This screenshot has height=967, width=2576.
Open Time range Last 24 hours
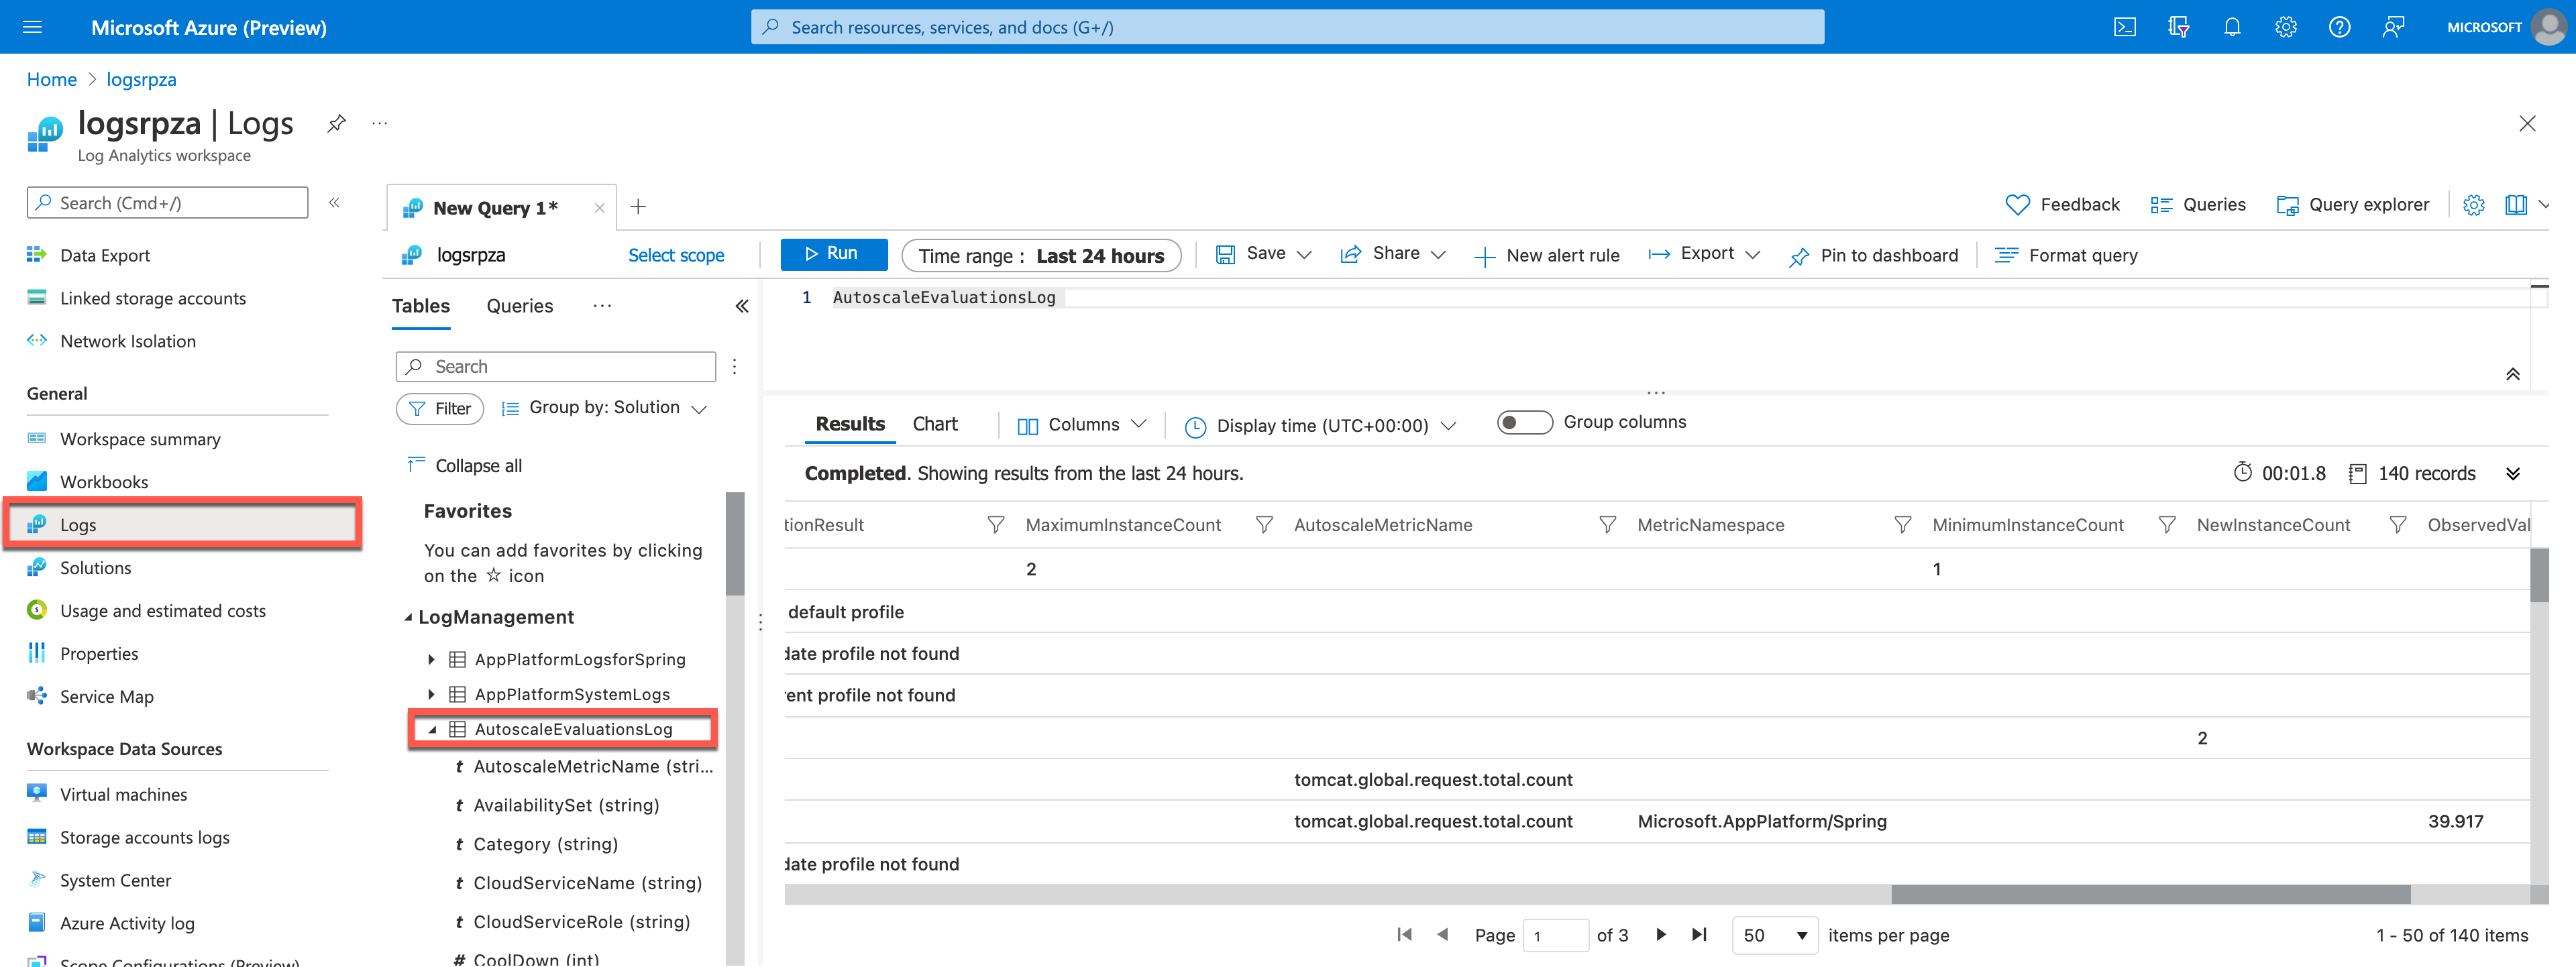coord(1041,256)
